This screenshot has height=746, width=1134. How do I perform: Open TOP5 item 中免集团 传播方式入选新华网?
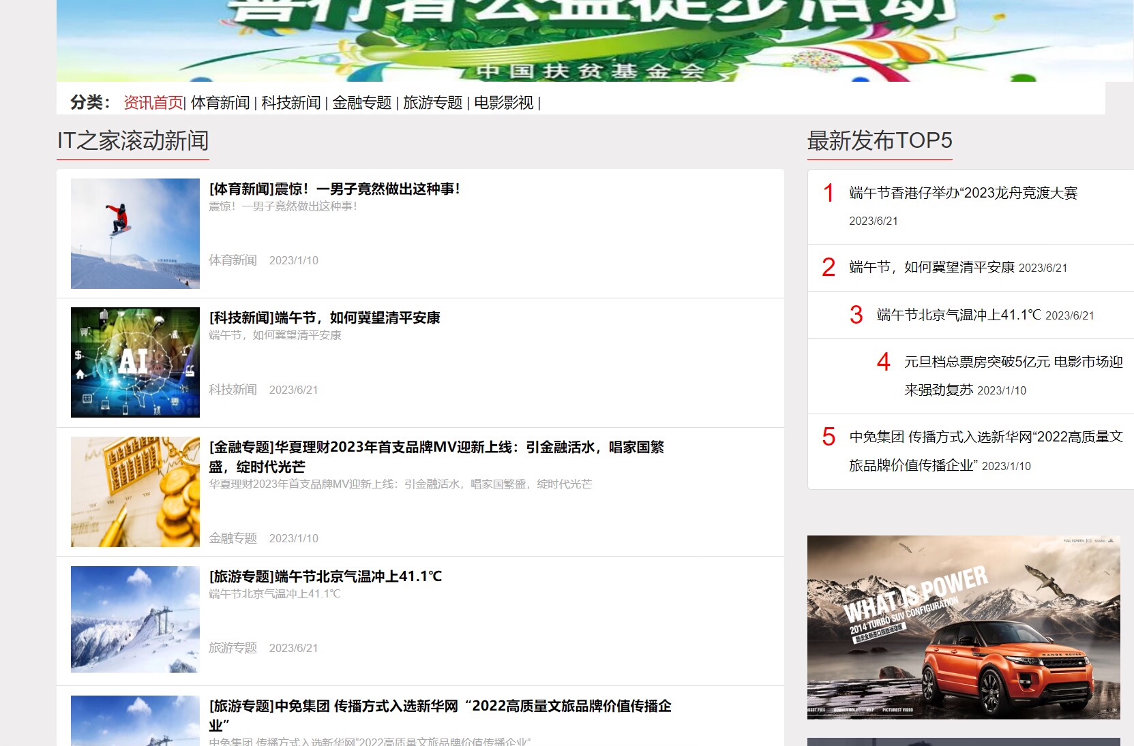pyautogui.click(x=986, y=451)
